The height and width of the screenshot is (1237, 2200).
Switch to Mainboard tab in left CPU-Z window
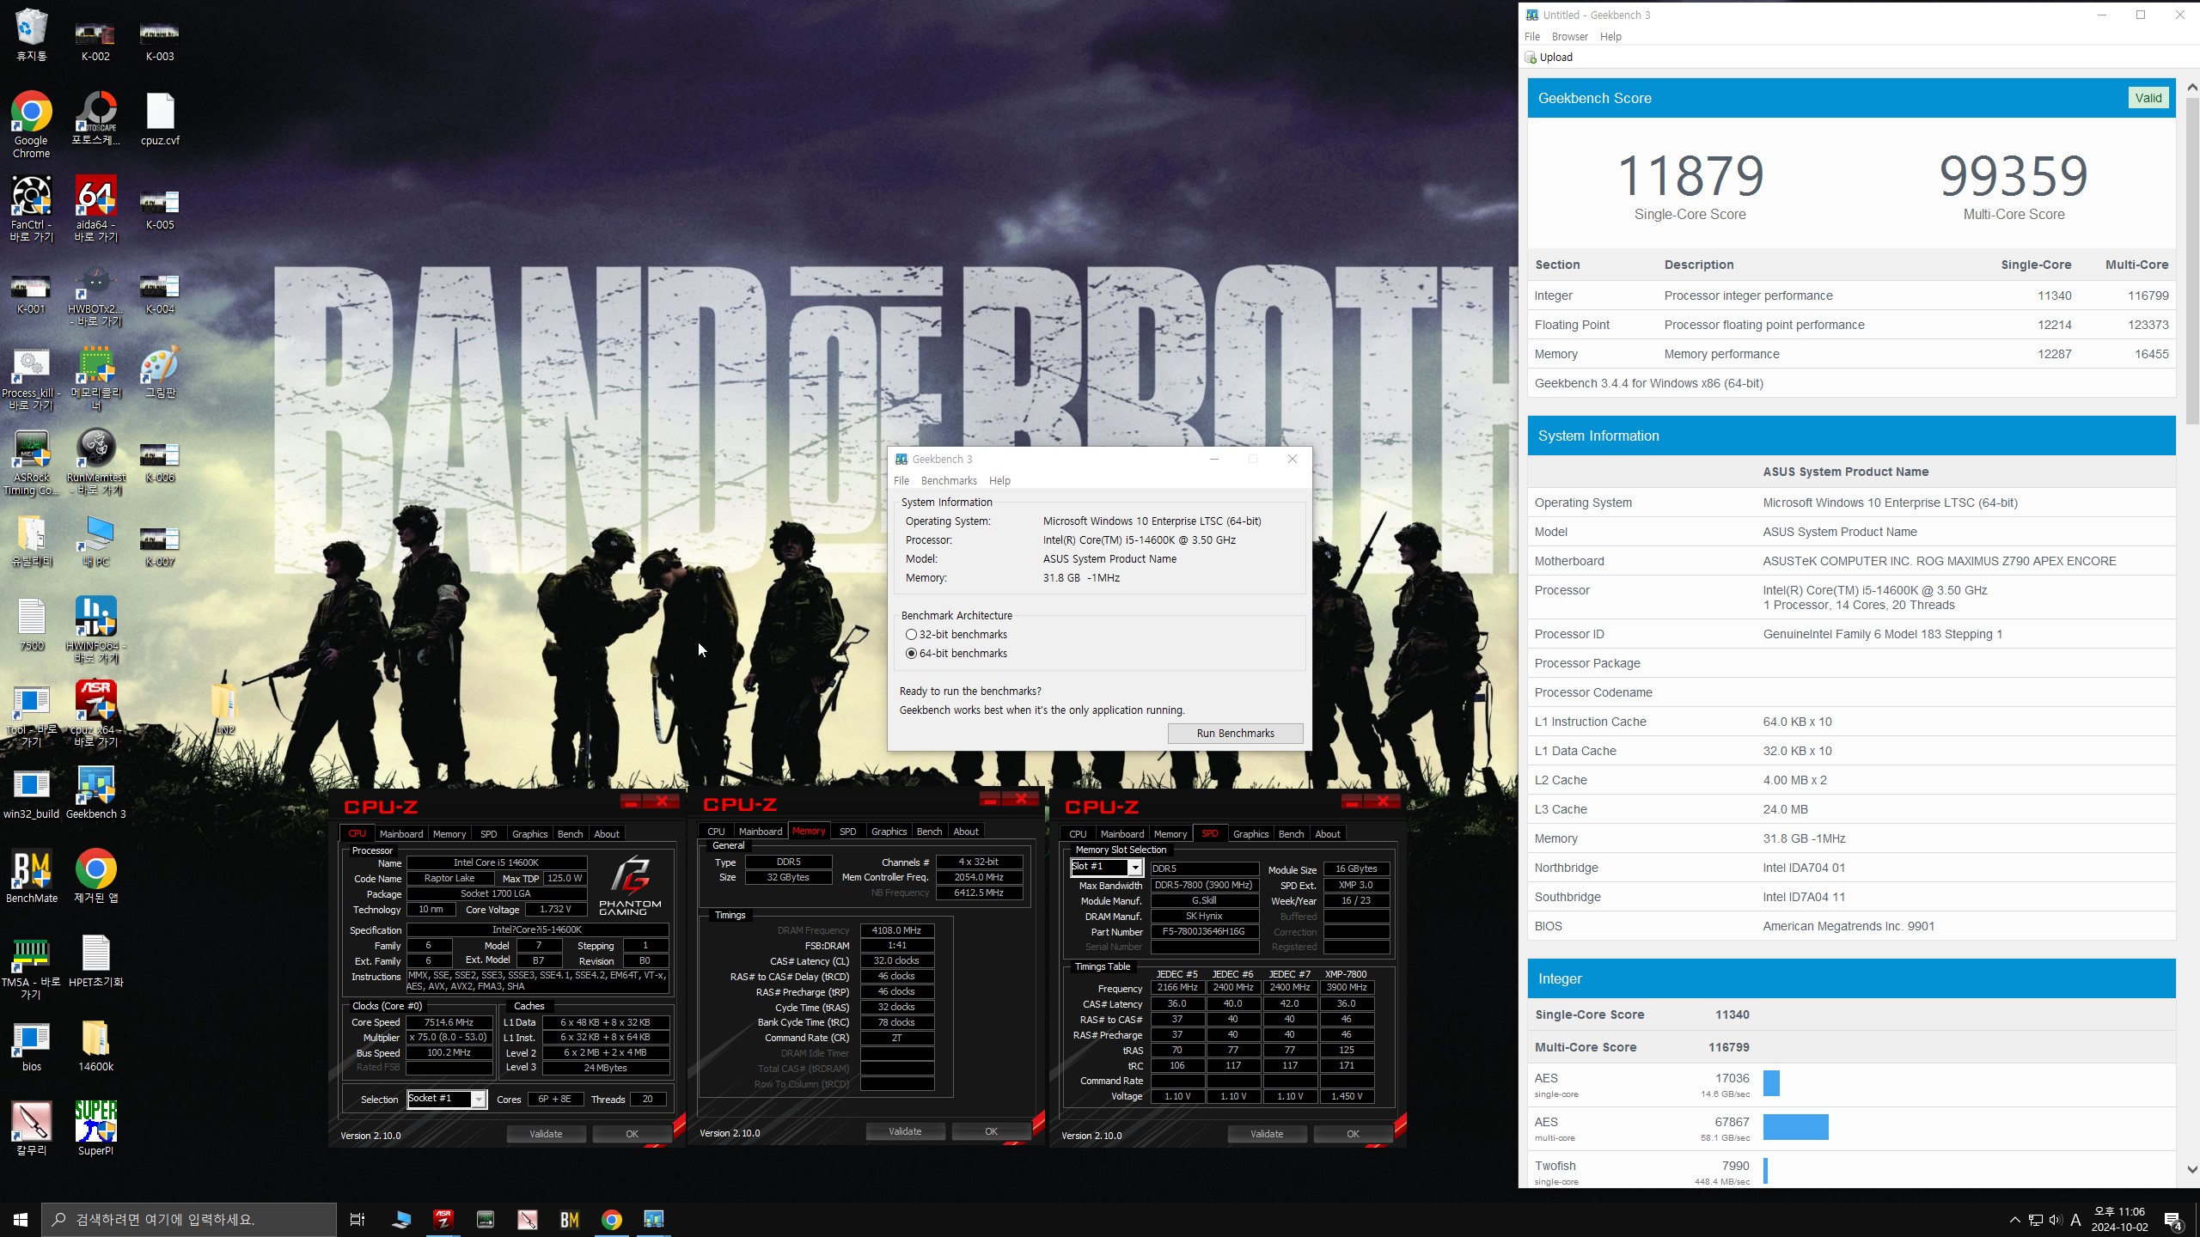coord(401,833)
